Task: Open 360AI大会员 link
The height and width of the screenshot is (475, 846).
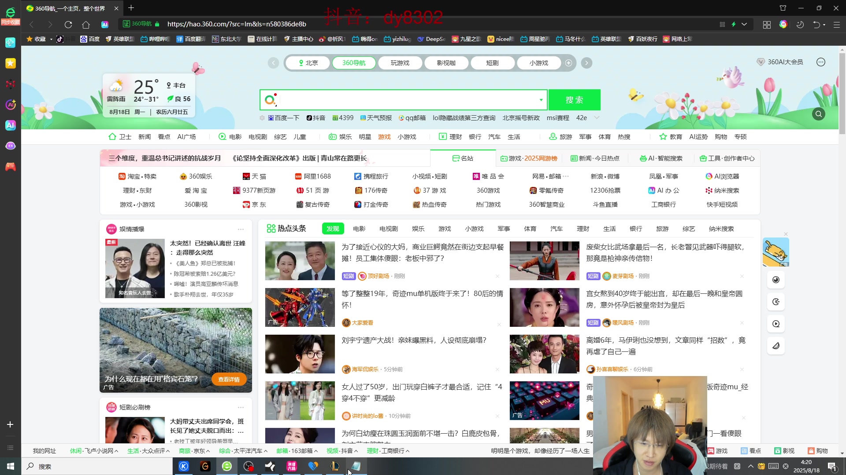Action: pos(780,62)
